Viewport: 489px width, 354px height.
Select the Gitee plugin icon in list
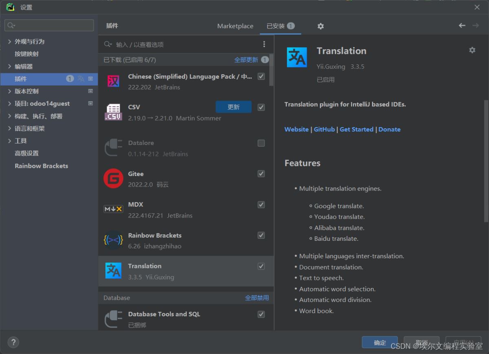pos(113,179)
